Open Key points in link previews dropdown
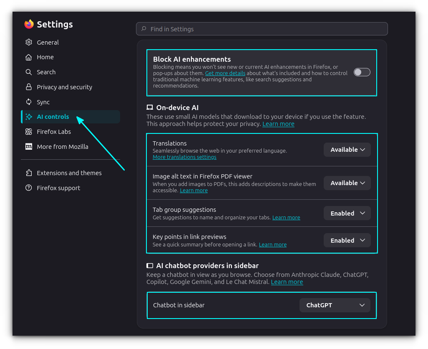The width and height of the screenshot is (428, 349). 347,240
